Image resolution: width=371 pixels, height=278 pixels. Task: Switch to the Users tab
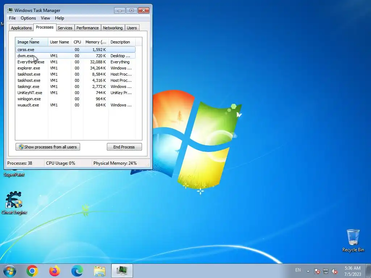[x=132, y=28]
